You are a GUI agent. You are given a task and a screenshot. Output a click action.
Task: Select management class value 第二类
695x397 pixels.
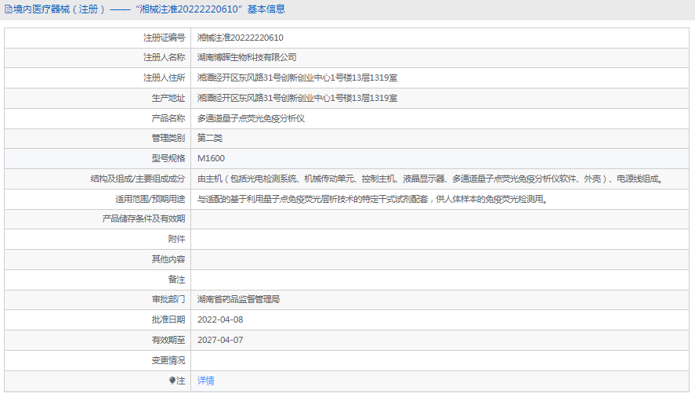210,139
